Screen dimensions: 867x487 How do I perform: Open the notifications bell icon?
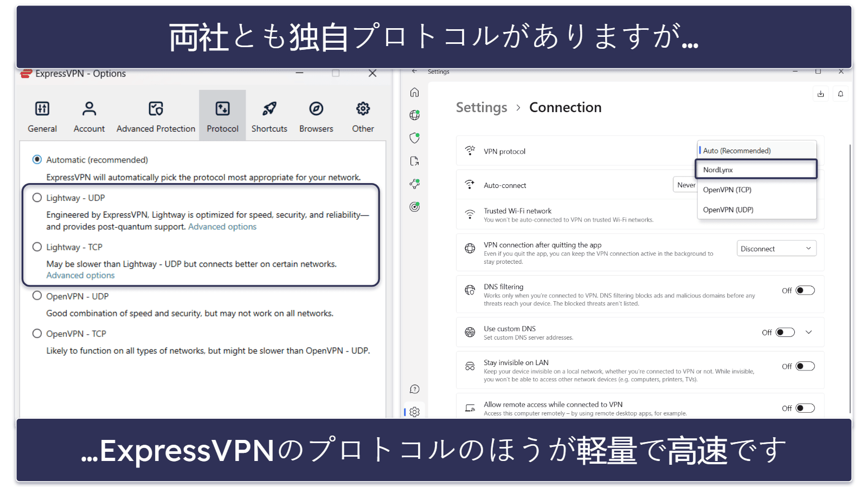(x=840, y=94)
